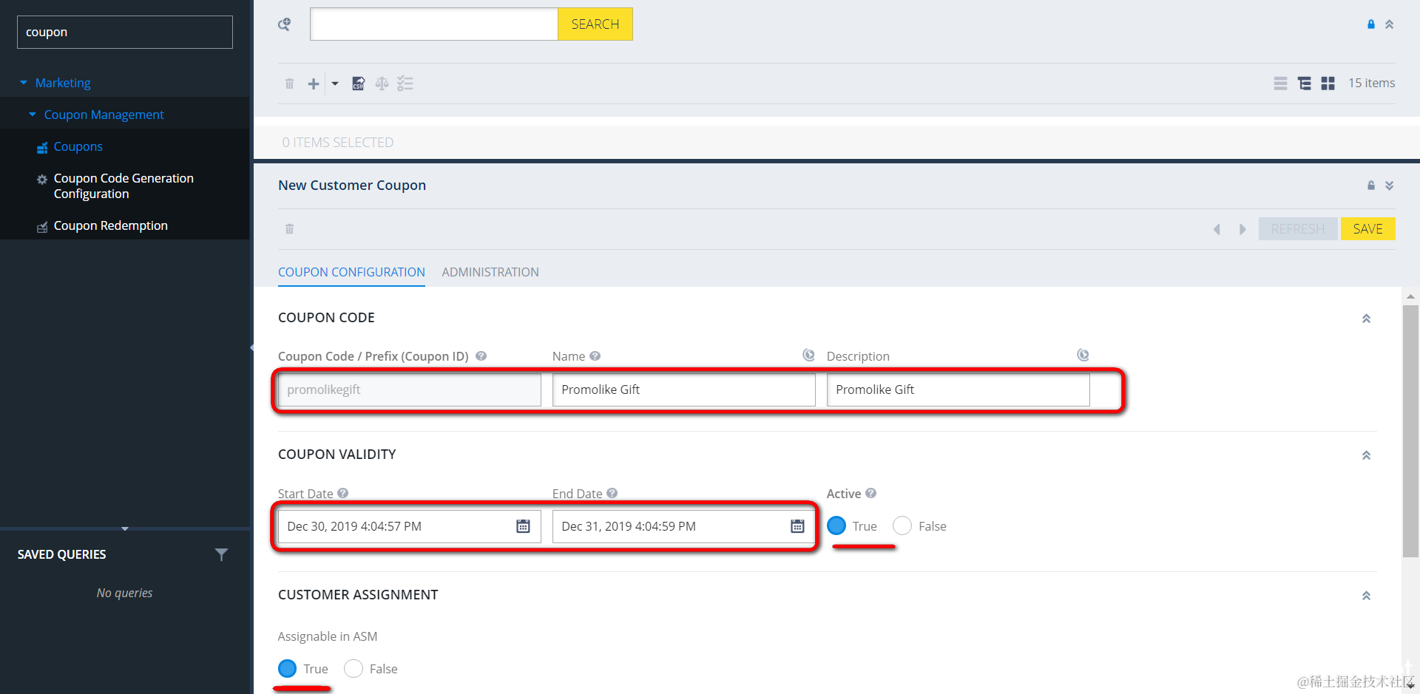Switch to tree view icon
The height and width of the screenshot is (694, 1420).
click(x=1305, y=84)
